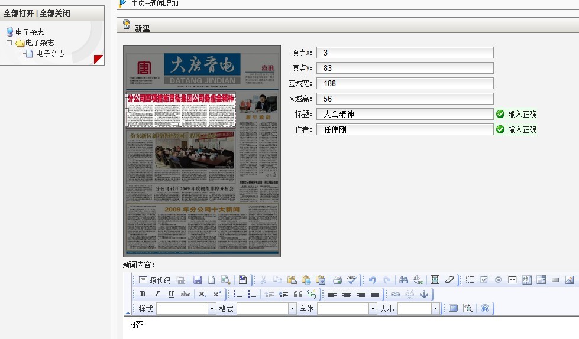Collapse the 电子杂志 folder node

click(9, 43)
